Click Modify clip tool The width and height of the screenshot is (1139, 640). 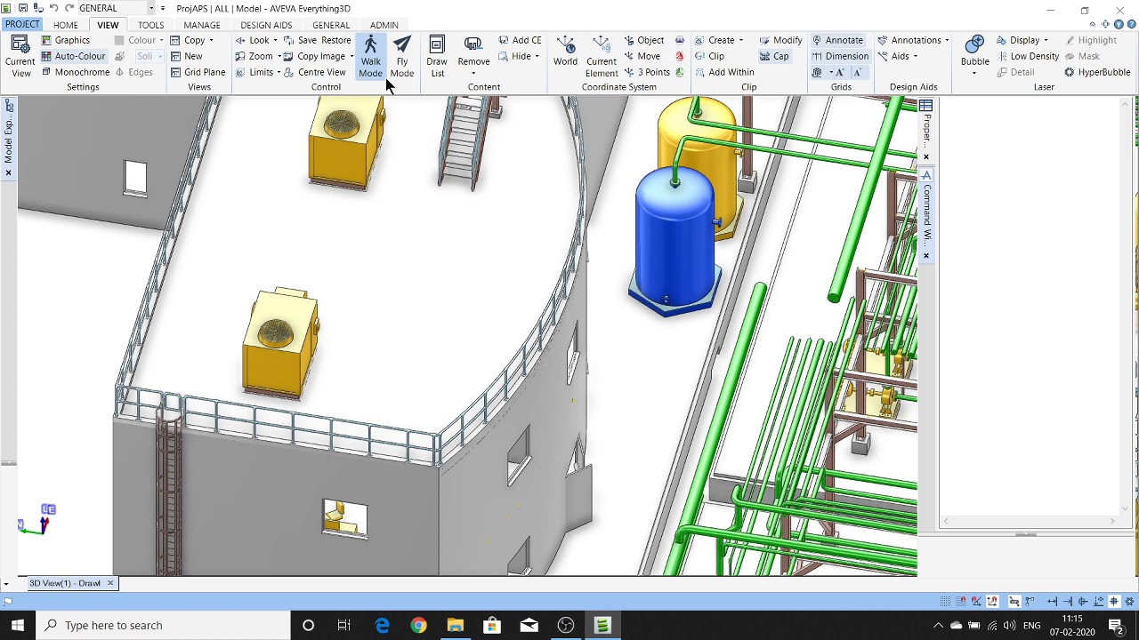(780, 40)
